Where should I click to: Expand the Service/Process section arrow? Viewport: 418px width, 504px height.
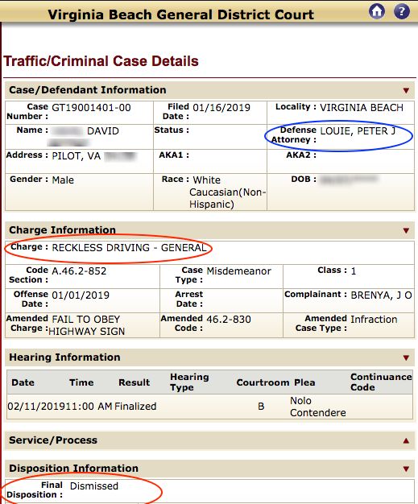tap(406, 440)
